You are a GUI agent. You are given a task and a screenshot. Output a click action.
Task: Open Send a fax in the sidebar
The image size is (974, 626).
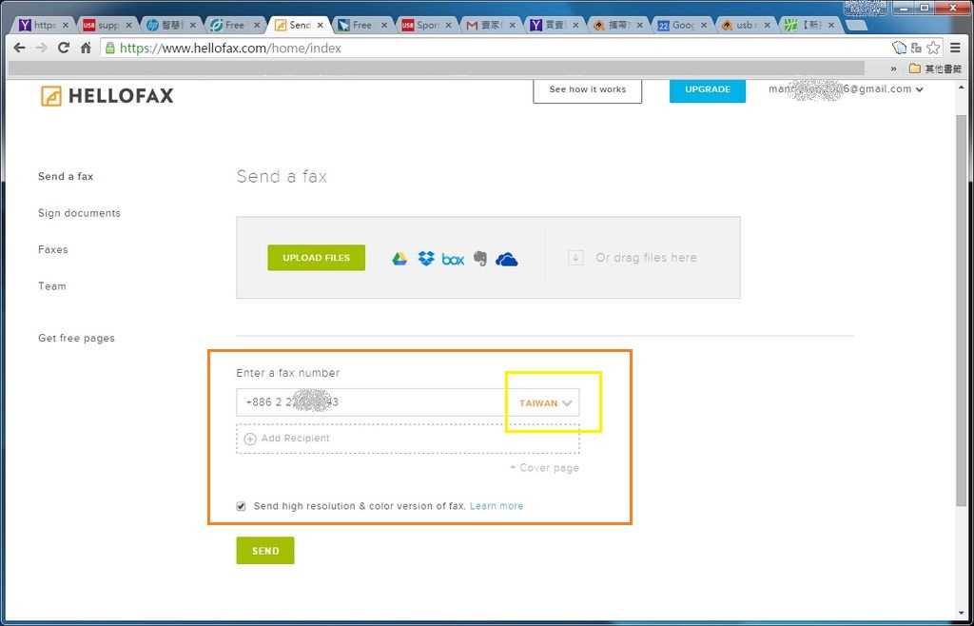click(66, 176)
